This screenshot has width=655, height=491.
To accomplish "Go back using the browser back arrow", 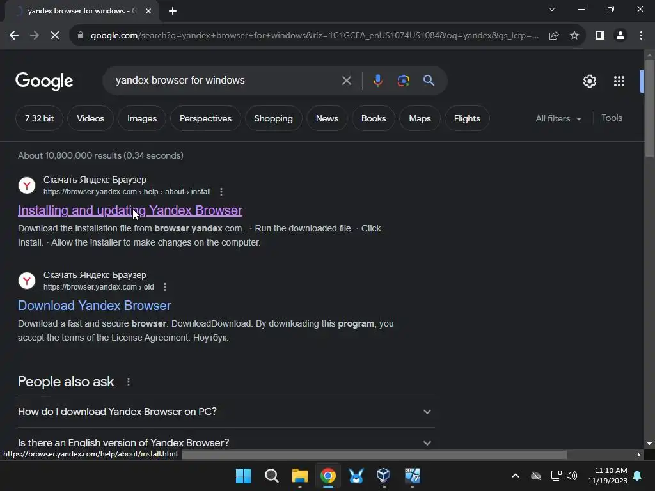I will coord(14,36).
